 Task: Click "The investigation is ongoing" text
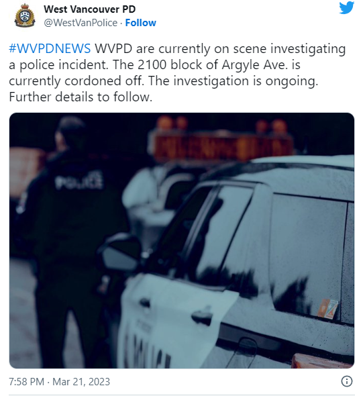point(233,81)
